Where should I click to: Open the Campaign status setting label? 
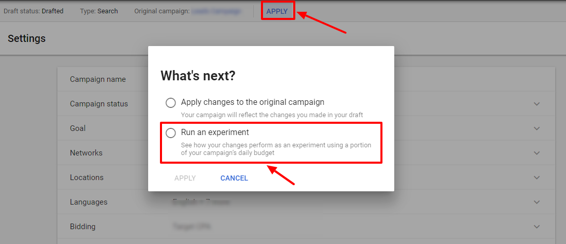[99, 104]
